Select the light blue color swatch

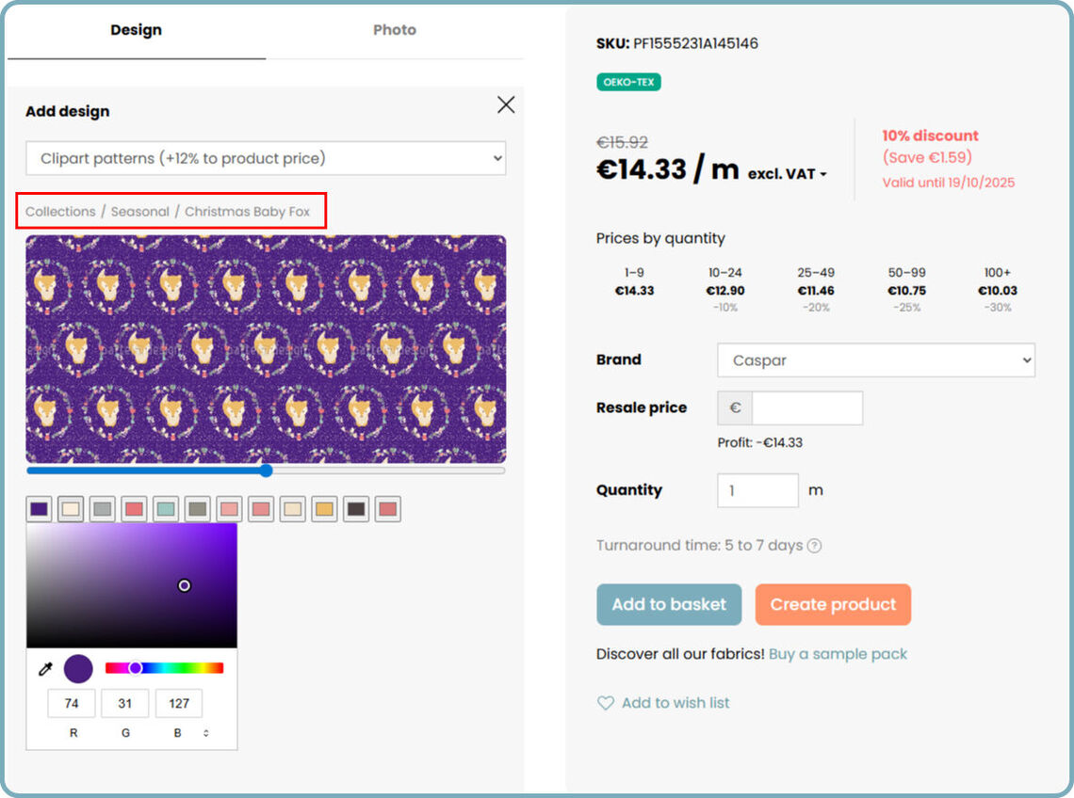[166, 509]
